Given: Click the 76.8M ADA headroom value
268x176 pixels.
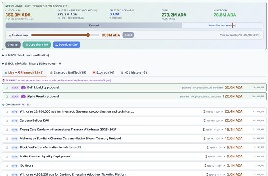Looking at the screenshot, I should tap(225, 15).
